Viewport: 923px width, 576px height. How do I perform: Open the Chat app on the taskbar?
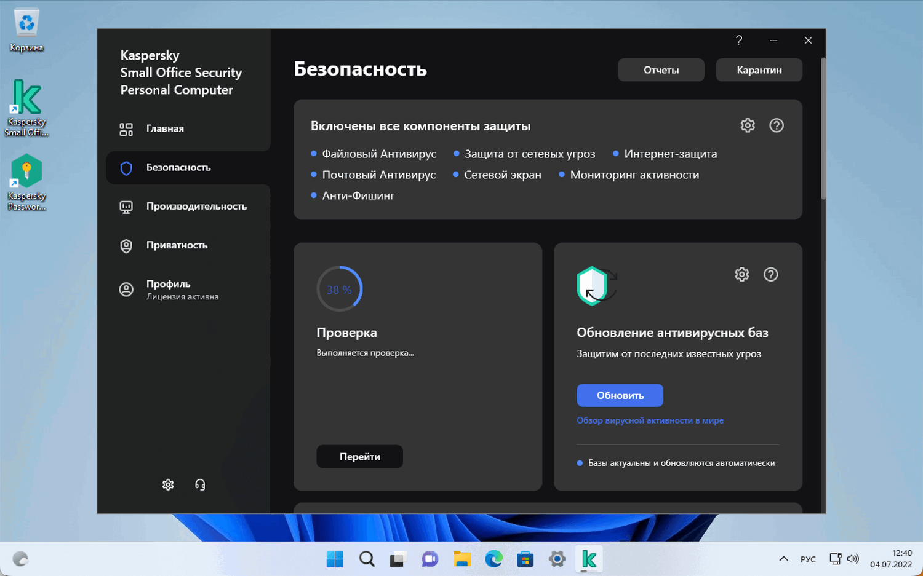(430, 559)
